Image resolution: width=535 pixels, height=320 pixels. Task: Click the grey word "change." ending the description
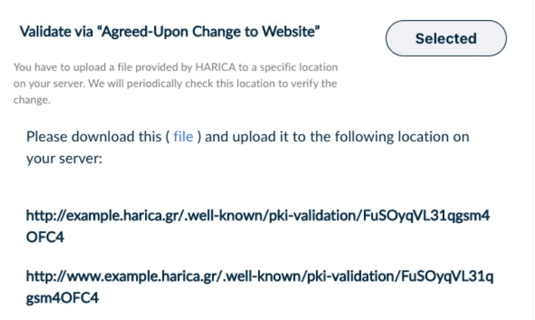pyautogui.click(x=32, y=100)
